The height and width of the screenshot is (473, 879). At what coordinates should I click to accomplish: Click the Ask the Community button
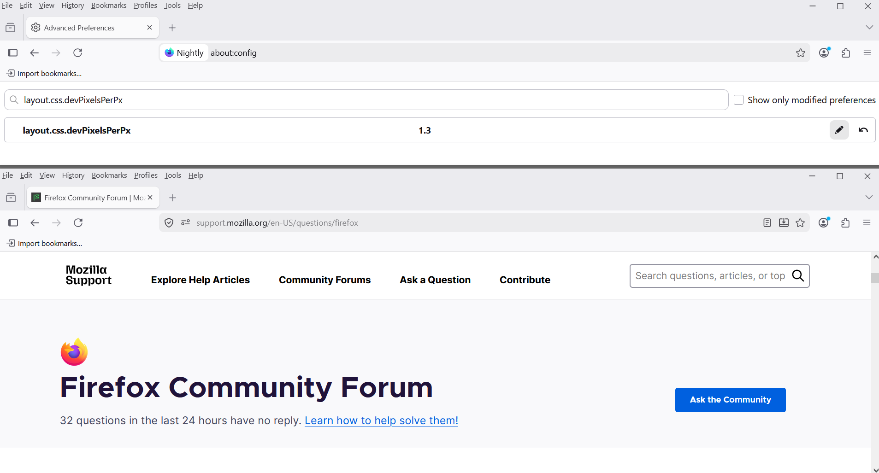point(730,400)
